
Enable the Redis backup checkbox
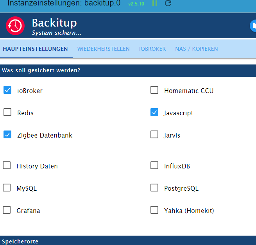pyautogui.click(x=7, y=113)
